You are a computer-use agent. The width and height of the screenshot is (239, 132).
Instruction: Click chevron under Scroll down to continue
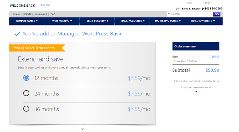click(196, 92)
